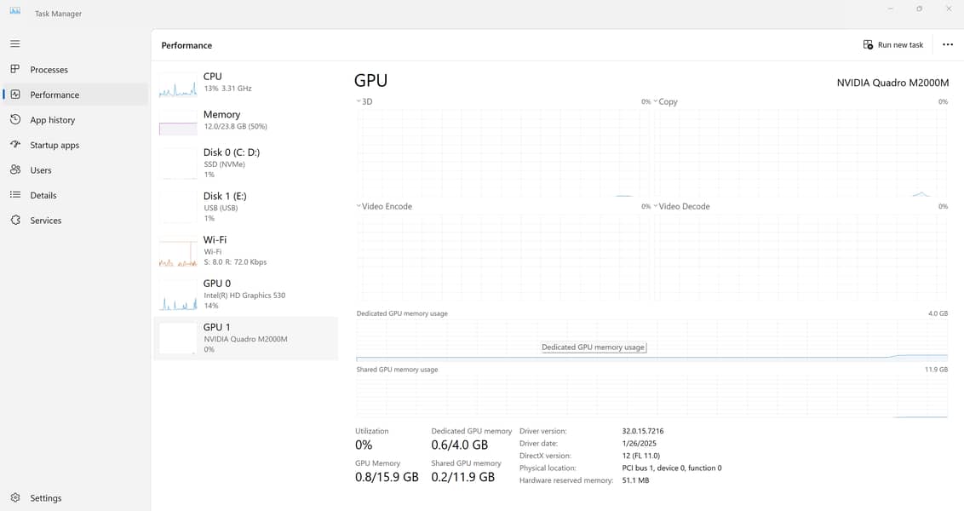Open Settings label in sidebar
964x511 pixels.
(45, 498)
